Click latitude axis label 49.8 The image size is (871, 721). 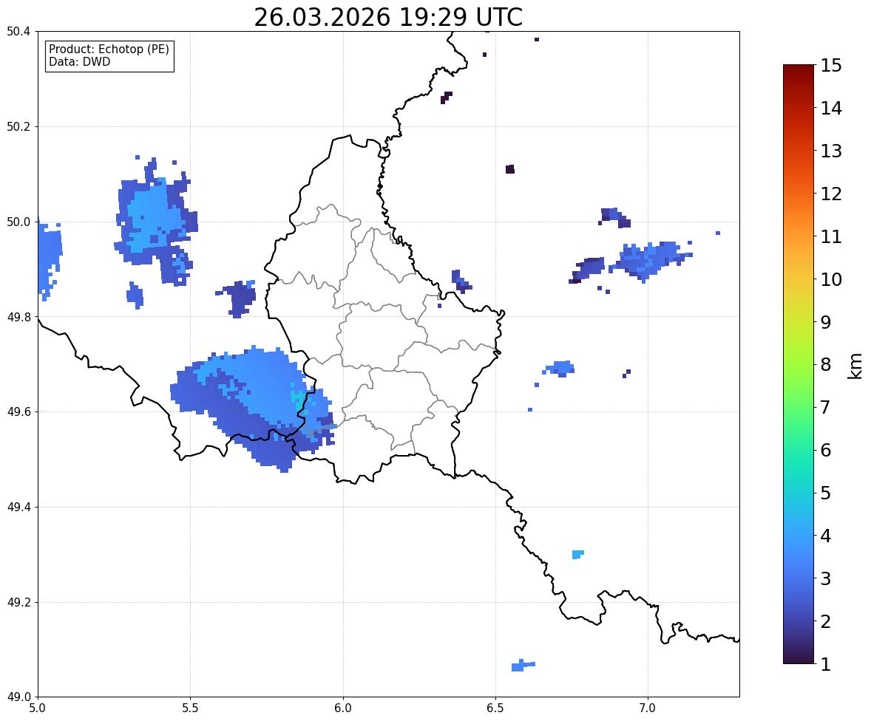pyautogui.click(x=18, y=317)
